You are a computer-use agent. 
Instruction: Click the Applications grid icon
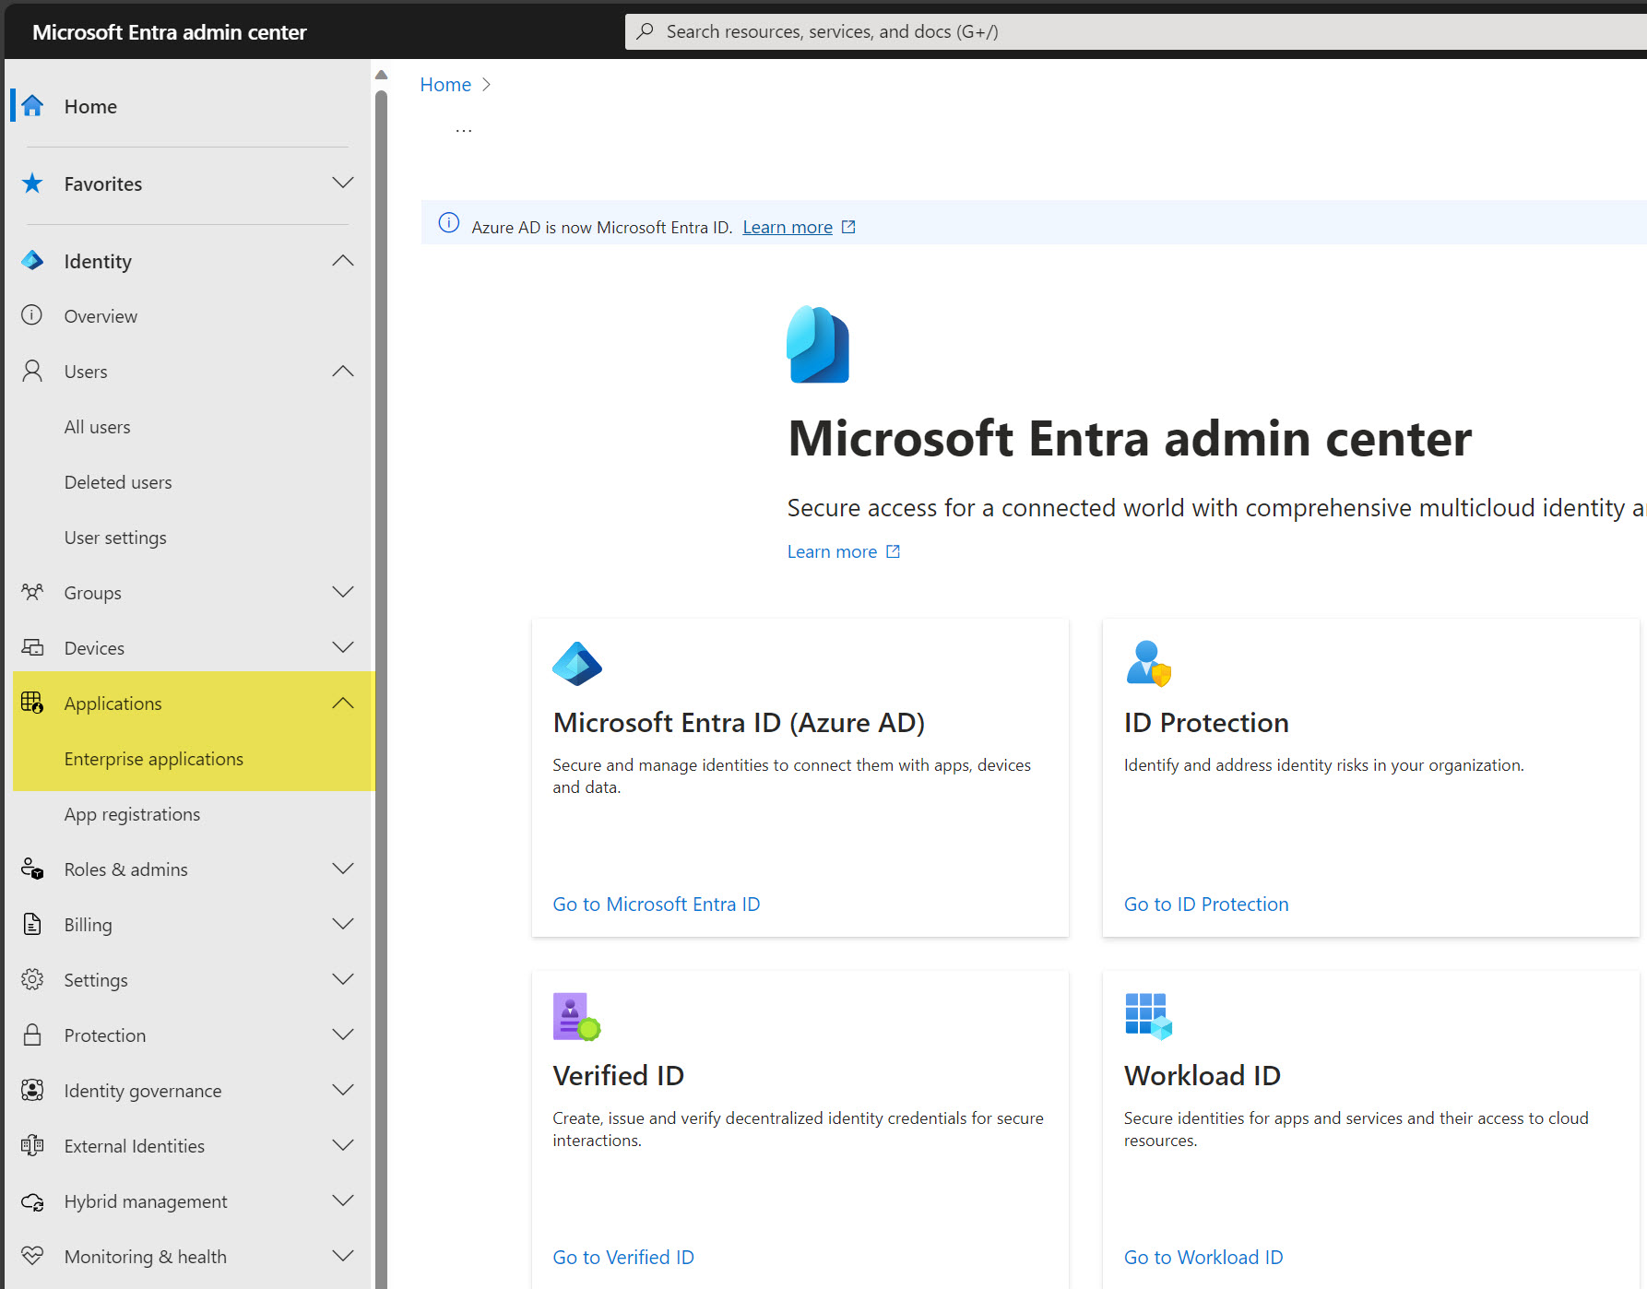pyautogui.click(x=32, y=703)
